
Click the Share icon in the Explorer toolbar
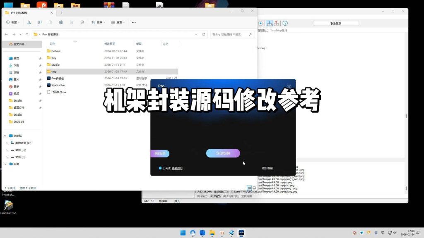coord(71,22)
